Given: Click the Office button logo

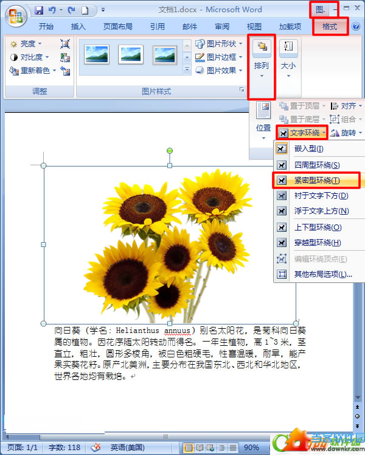Looking at the screenshot, I should pos(16,15).
